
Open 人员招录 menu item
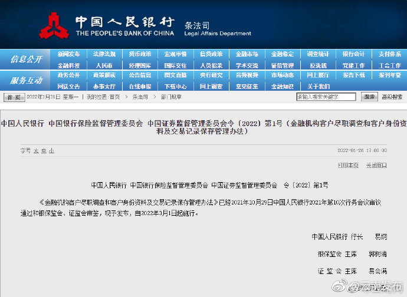[x=211, y=65]
